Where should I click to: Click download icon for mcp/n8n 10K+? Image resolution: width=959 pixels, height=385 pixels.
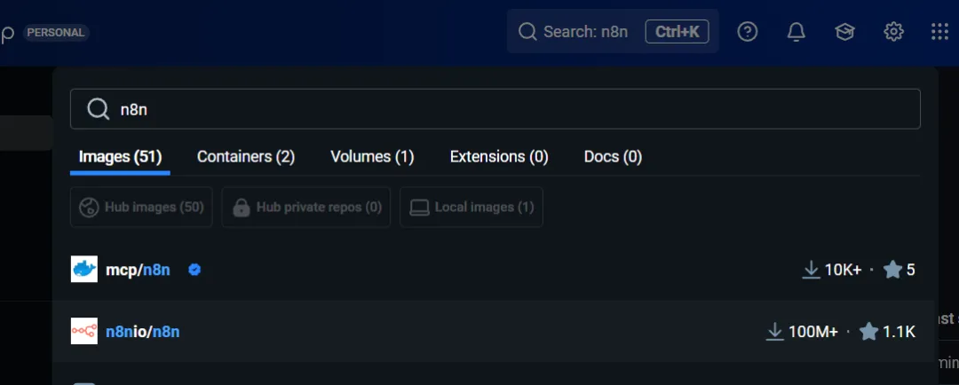(x=811, y=270)
